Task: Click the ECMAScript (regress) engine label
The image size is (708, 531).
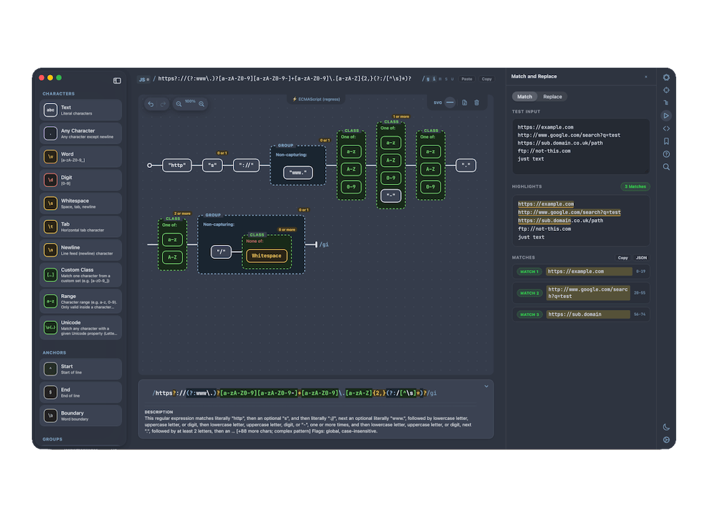Action: click(x=316, y=99)
